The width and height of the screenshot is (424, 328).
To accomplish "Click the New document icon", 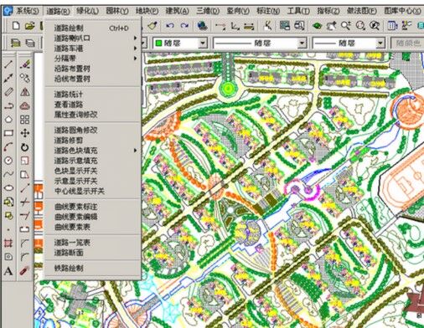I will [16, 26].
